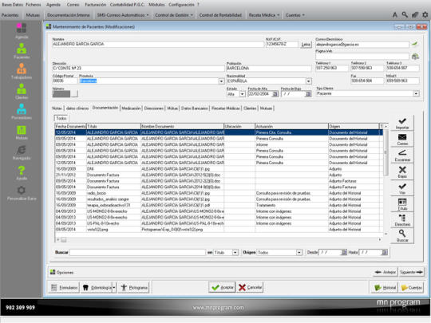Open the Receta Médica dropdown

[264, 15]
